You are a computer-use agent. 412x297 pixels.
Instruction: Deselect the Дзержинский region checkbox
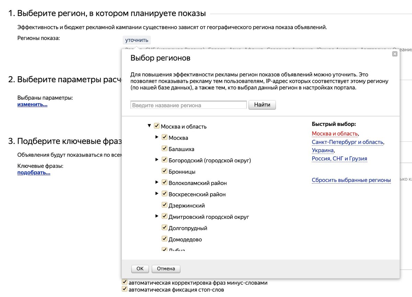(x=164, y=205)
